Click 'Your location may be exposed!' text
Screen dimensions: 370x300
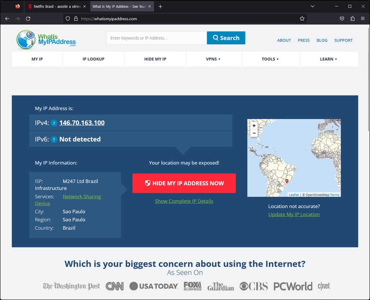pyautogui.click(x=184, y=163)
